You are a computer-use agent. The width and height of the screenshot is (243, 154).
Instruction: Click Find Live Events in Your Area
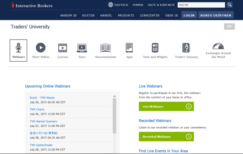pyautogui.click(x=163, y=151)
